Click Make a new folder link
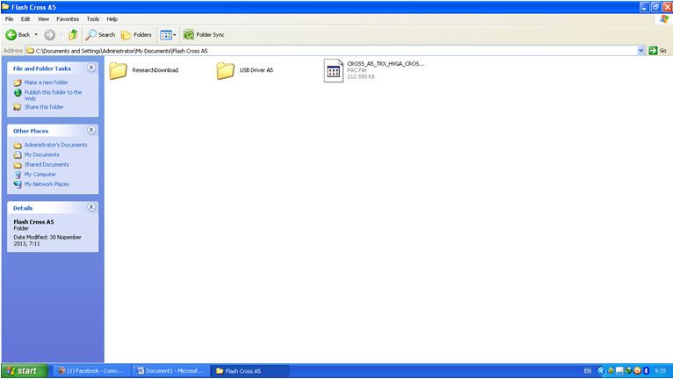The width and height of the screenshot is (673, 379). click(x=46, y=82)
